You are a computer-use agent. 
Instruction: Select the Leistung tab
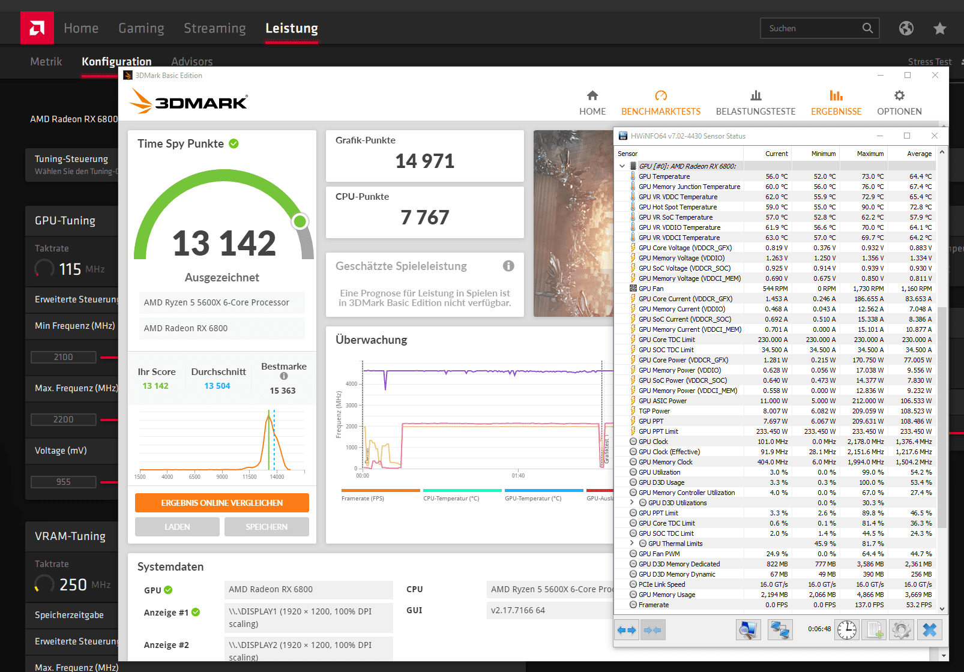[x=292, y=28]
